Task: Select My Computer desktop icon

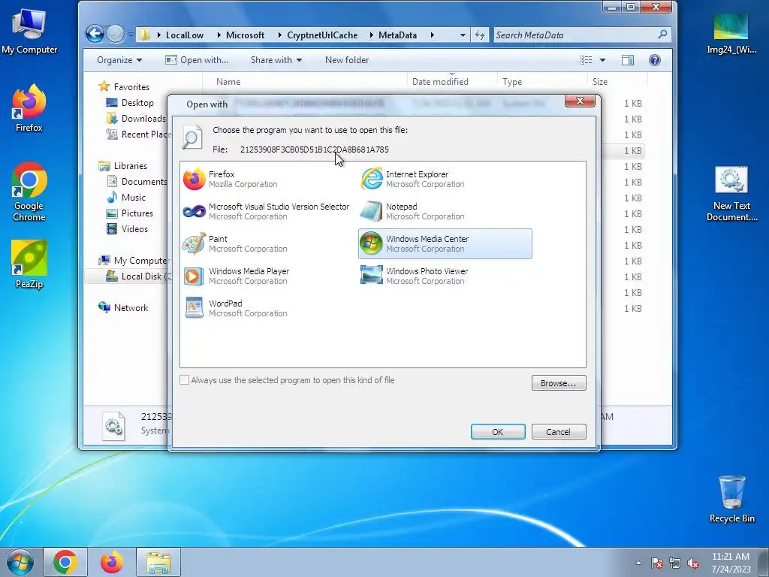Action: coord(29,32)
